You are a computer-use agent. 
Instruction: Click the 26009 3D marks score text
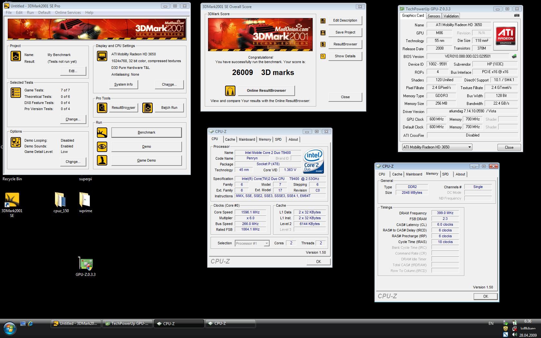pos(263,72)
